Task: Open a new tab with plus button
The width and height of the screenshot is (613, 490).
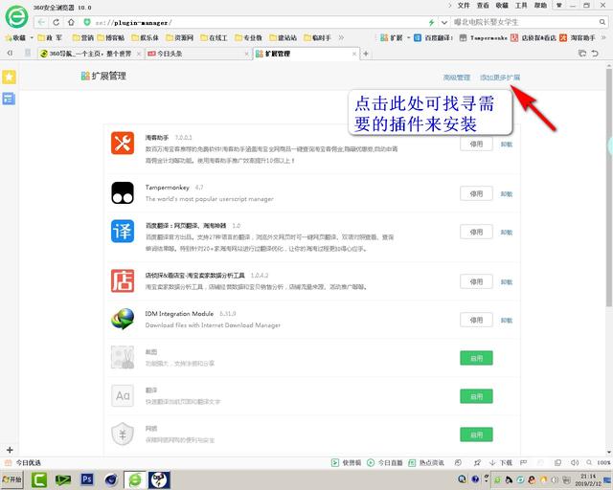Action: tap(366, 54)
